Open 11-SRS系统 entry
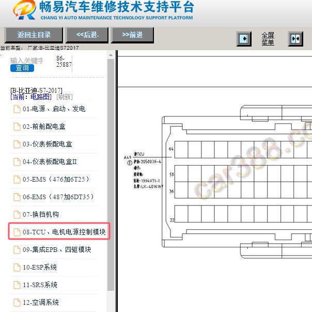 pyautogui.click(x=40, y=285)
